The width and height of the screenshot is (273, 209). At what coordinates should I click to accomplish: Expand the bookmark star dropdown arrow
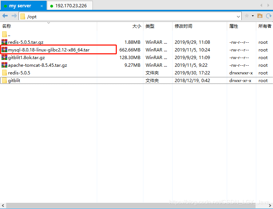click(253, 16)
